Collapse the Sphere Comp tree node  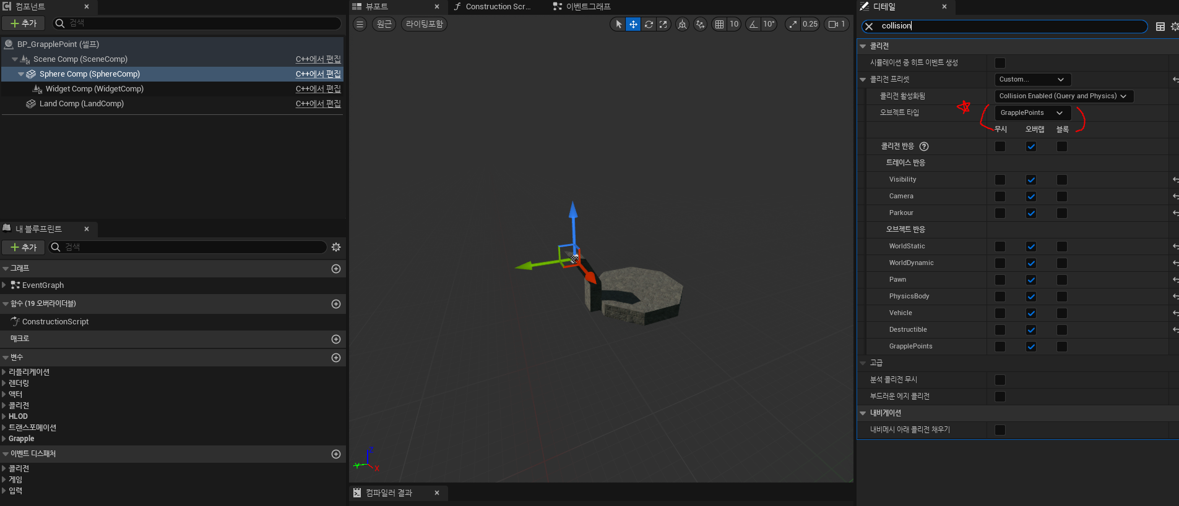coord(21,74)
